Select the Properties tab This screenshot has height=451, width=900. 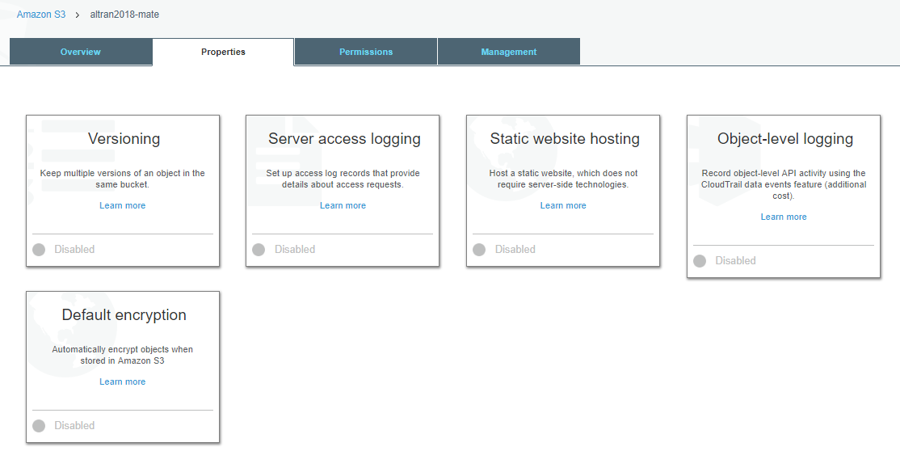click(223, 52)
